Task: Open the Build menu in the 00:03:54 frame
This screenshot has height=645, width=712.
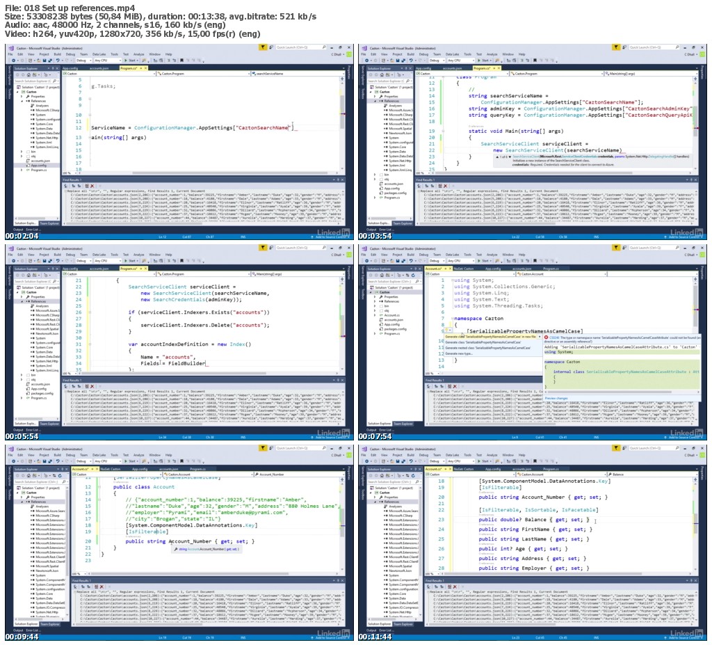Action: [x=410, y=54]
